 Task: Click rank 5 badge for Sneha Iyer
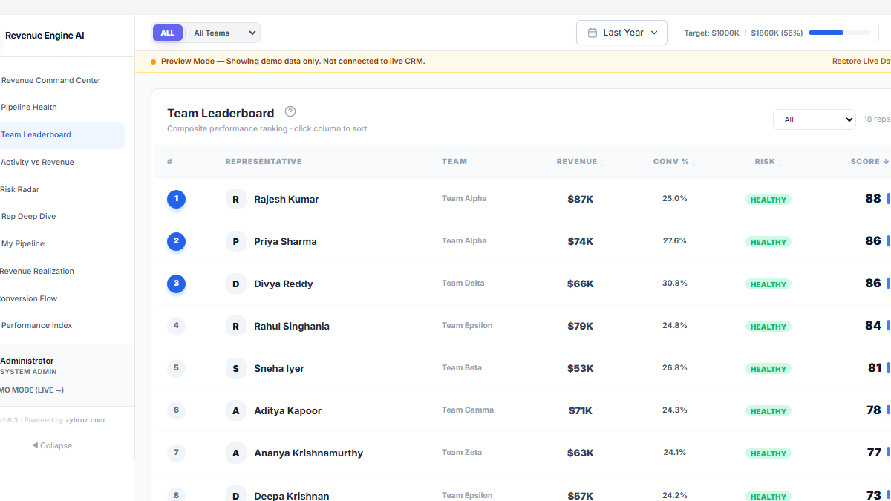tap(176, 367)
